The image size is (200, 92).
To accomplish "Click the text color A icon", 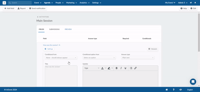I will tap(102, 68).
